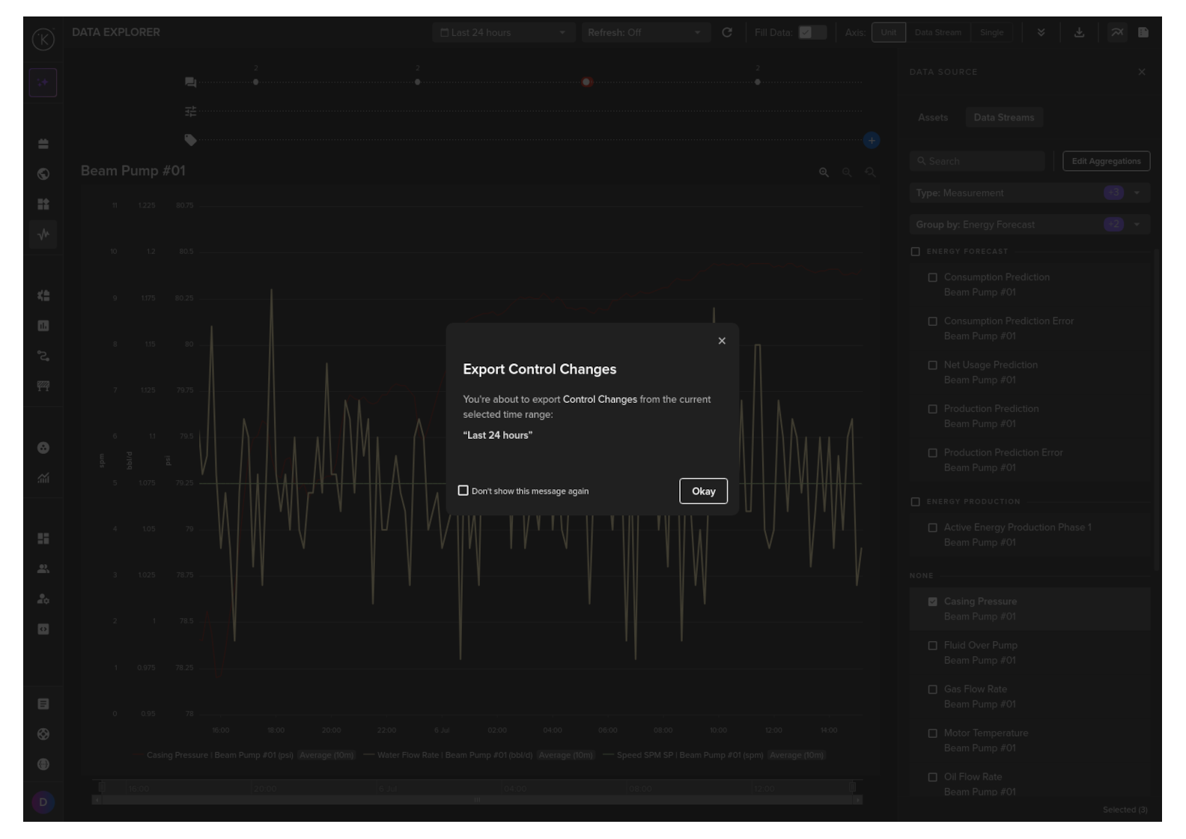Close the Export Control Changes dialog
The height and width of the screenshot is (839, 1186).
pos(722,341)
